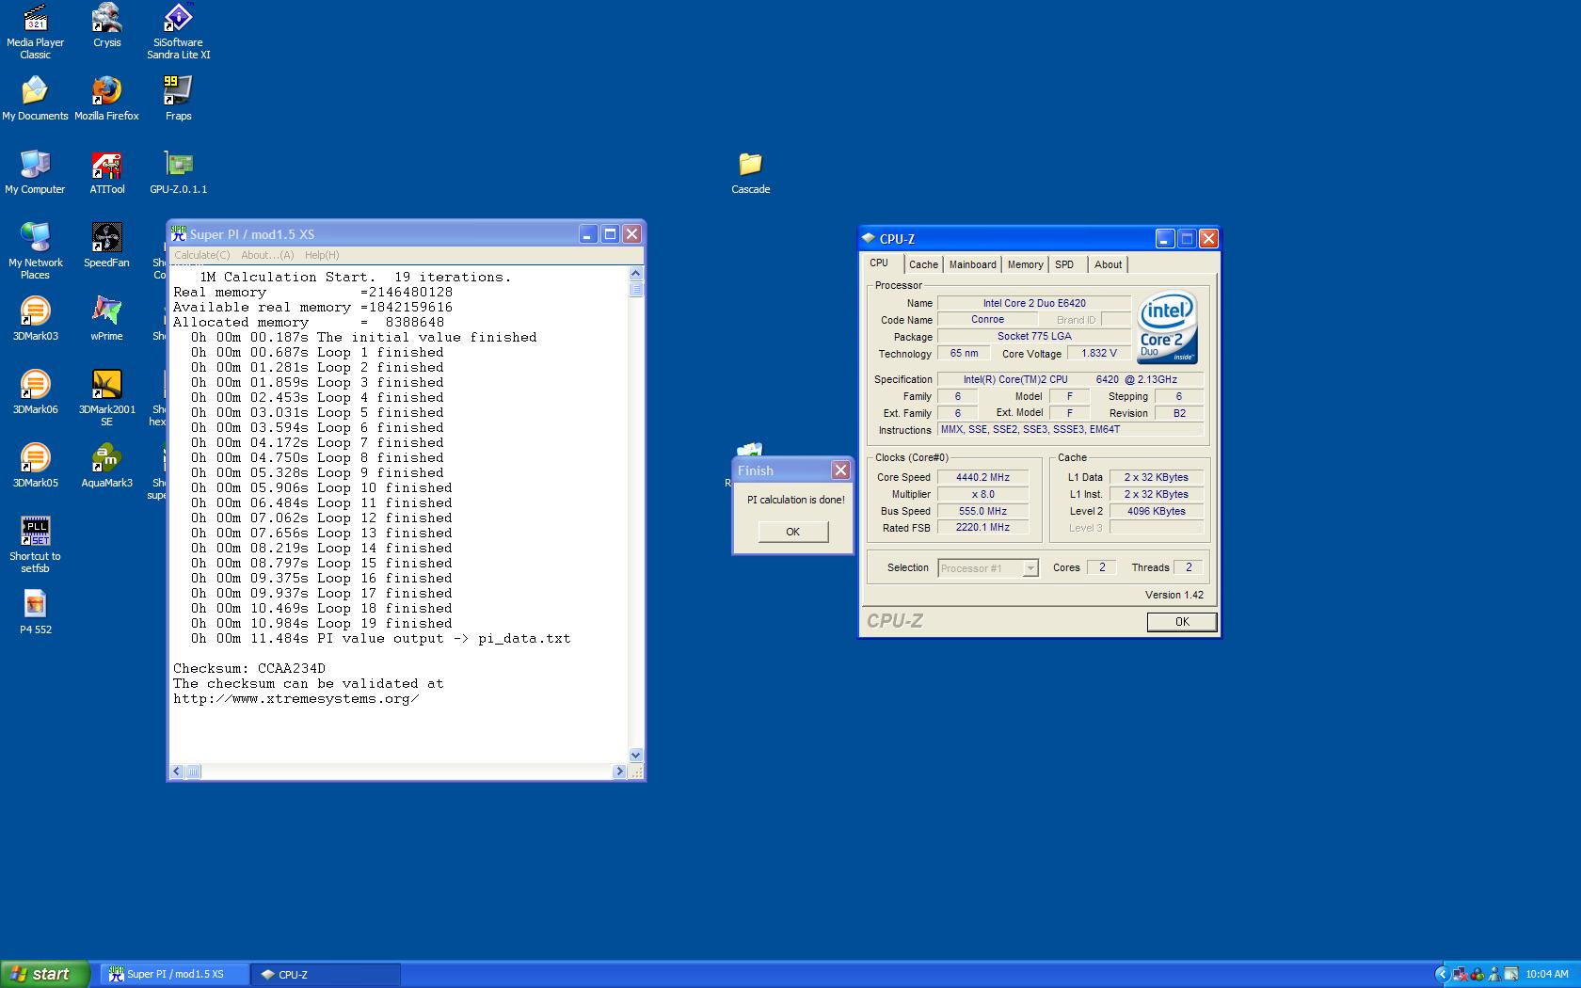
Task: Click the Super PI scroll up arrow
Action: tap(635, 274)
